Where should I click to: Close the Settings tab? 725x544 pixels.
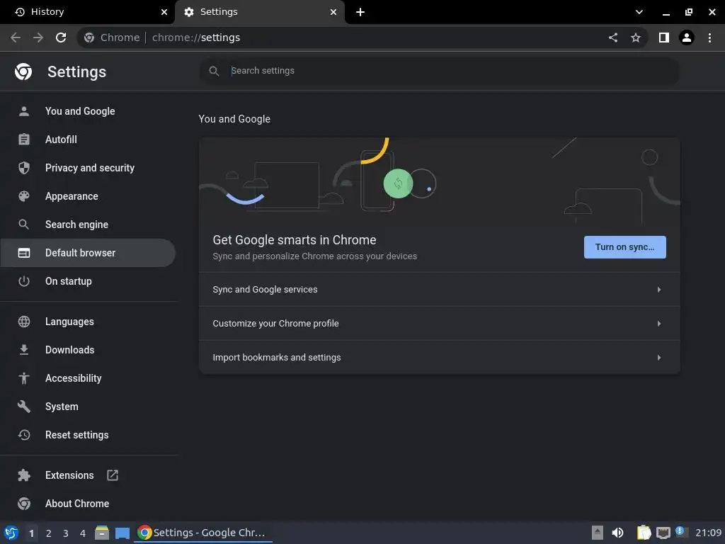(x=333, y=12)
